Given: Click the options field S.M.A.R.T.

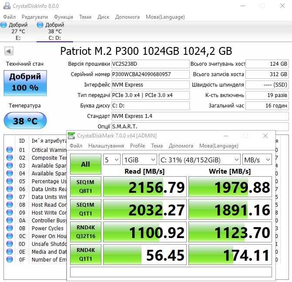Looking at the screenshot, I should 200,127.
